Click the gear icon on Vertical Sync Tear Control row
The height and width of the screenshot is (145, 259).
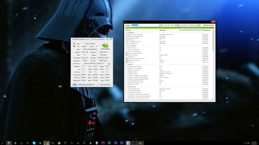click(x=127, y=60)
